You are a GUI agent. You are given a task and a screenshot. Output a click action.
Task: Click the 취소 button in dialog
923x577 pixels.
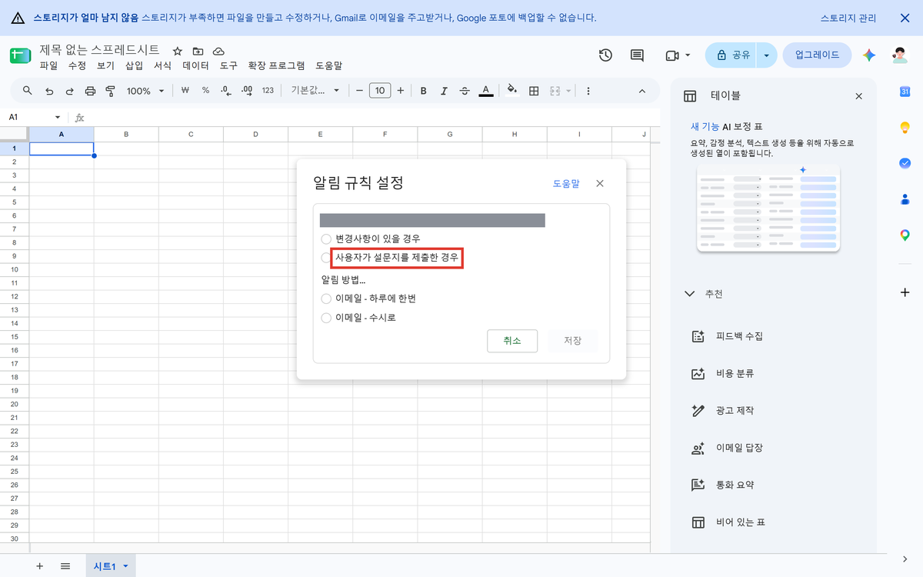[x=512, y=341]
